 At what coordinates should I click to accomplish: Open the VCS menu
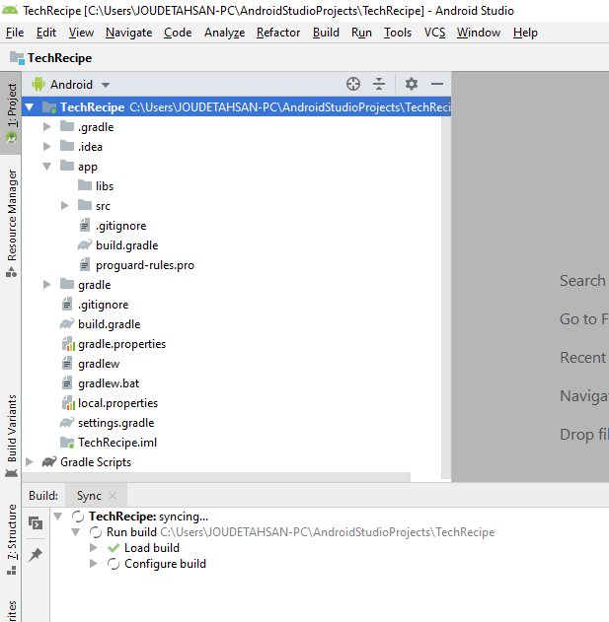(x=434, y=33)
